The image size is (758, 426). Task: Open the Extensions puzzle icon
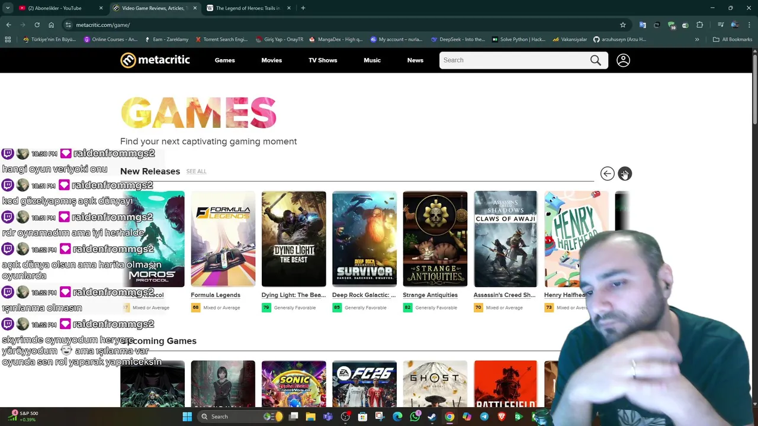coord(699,25)
